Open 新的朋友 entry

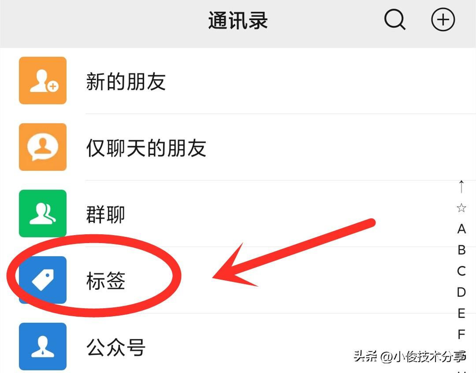tap(238, 81)
